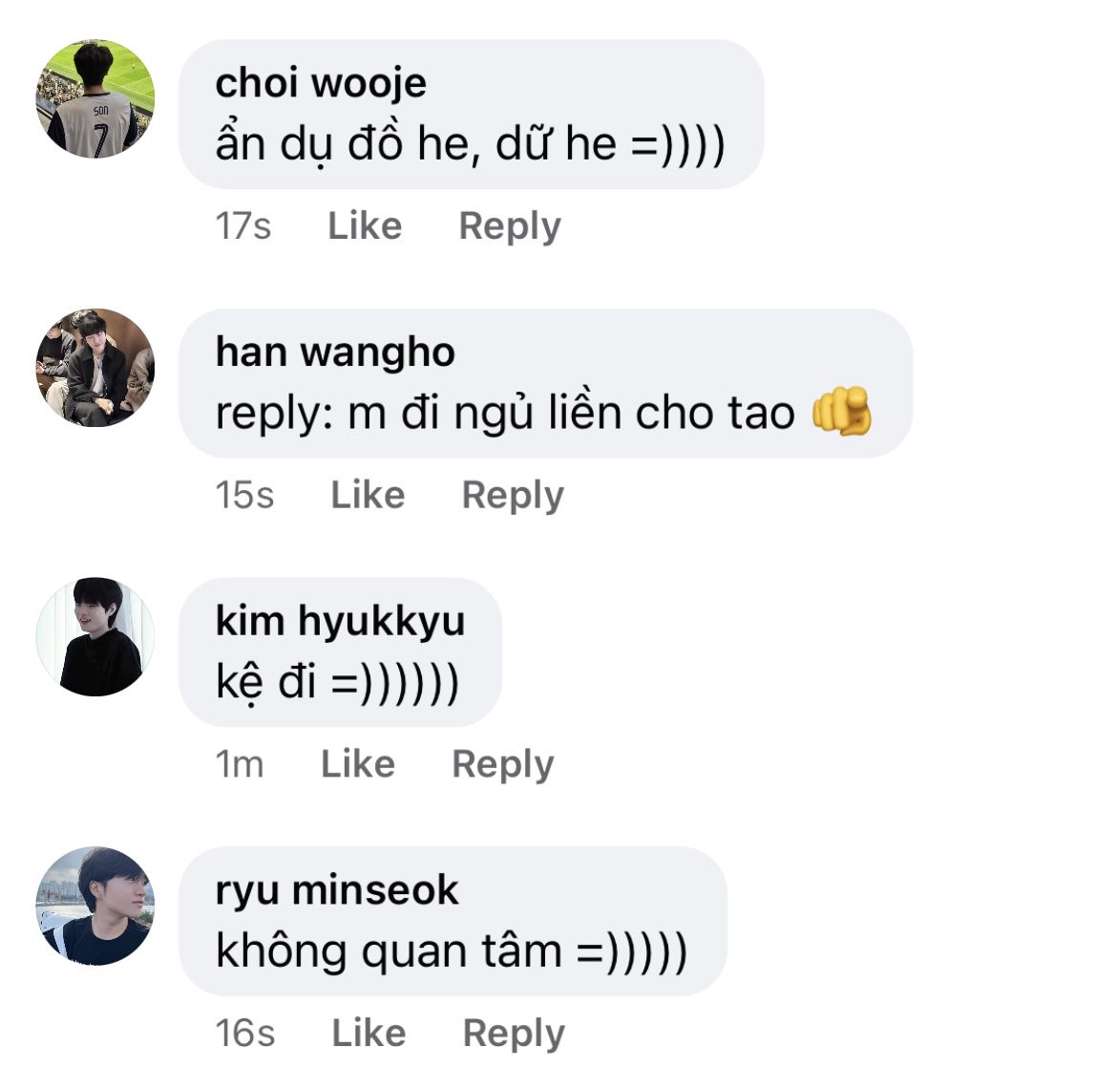This screenshot has height=1068, width=1117.
Task: Click the 1m timestamp under kim hyukkyu
Action: (x=240, y=764)
